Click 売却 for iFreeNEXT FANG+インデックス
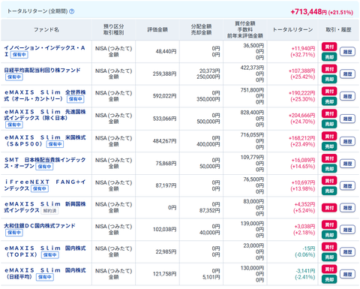 [329, 191]
